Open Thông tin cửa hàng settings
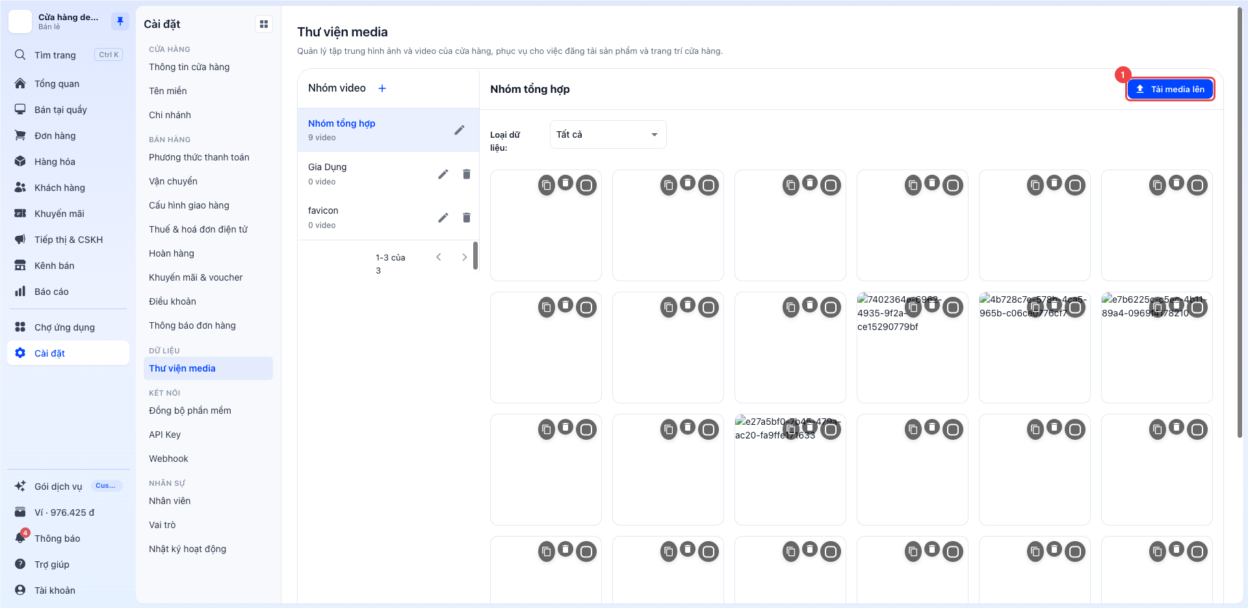The height and width of the screenshot is (608, 1248). click(x=208, y=67)
